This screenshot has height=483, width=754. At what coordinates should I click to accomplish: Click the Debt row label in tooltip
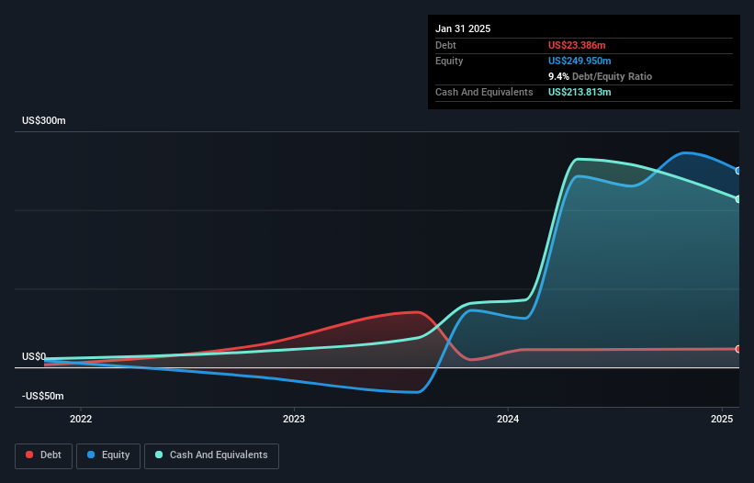(x=445, y=45)
